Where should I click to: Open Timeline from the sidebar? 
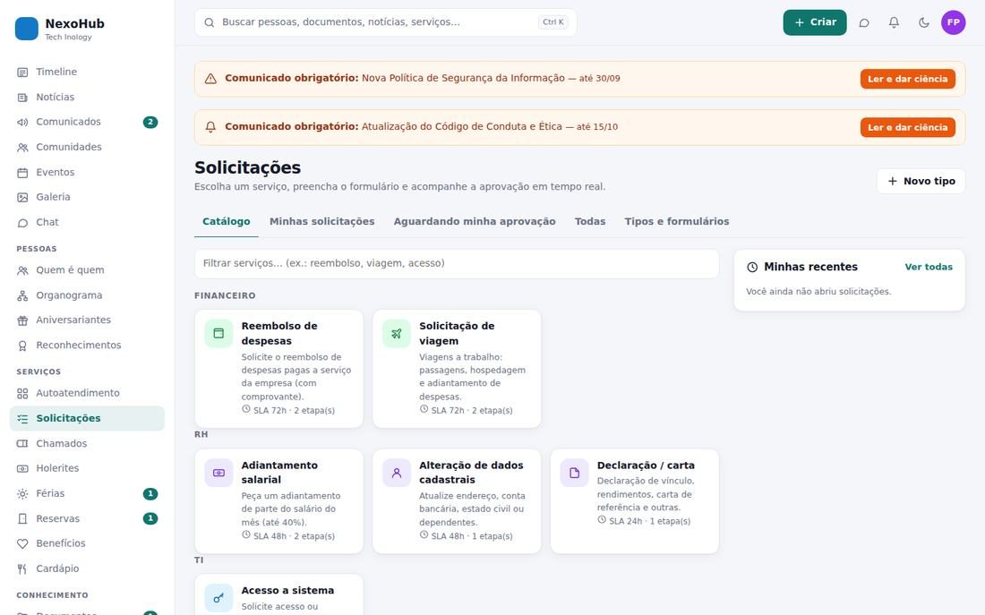point(87,72)
